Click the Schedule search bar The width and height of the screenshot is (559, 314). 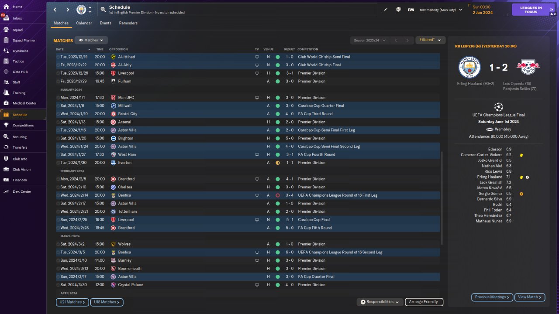238,10
